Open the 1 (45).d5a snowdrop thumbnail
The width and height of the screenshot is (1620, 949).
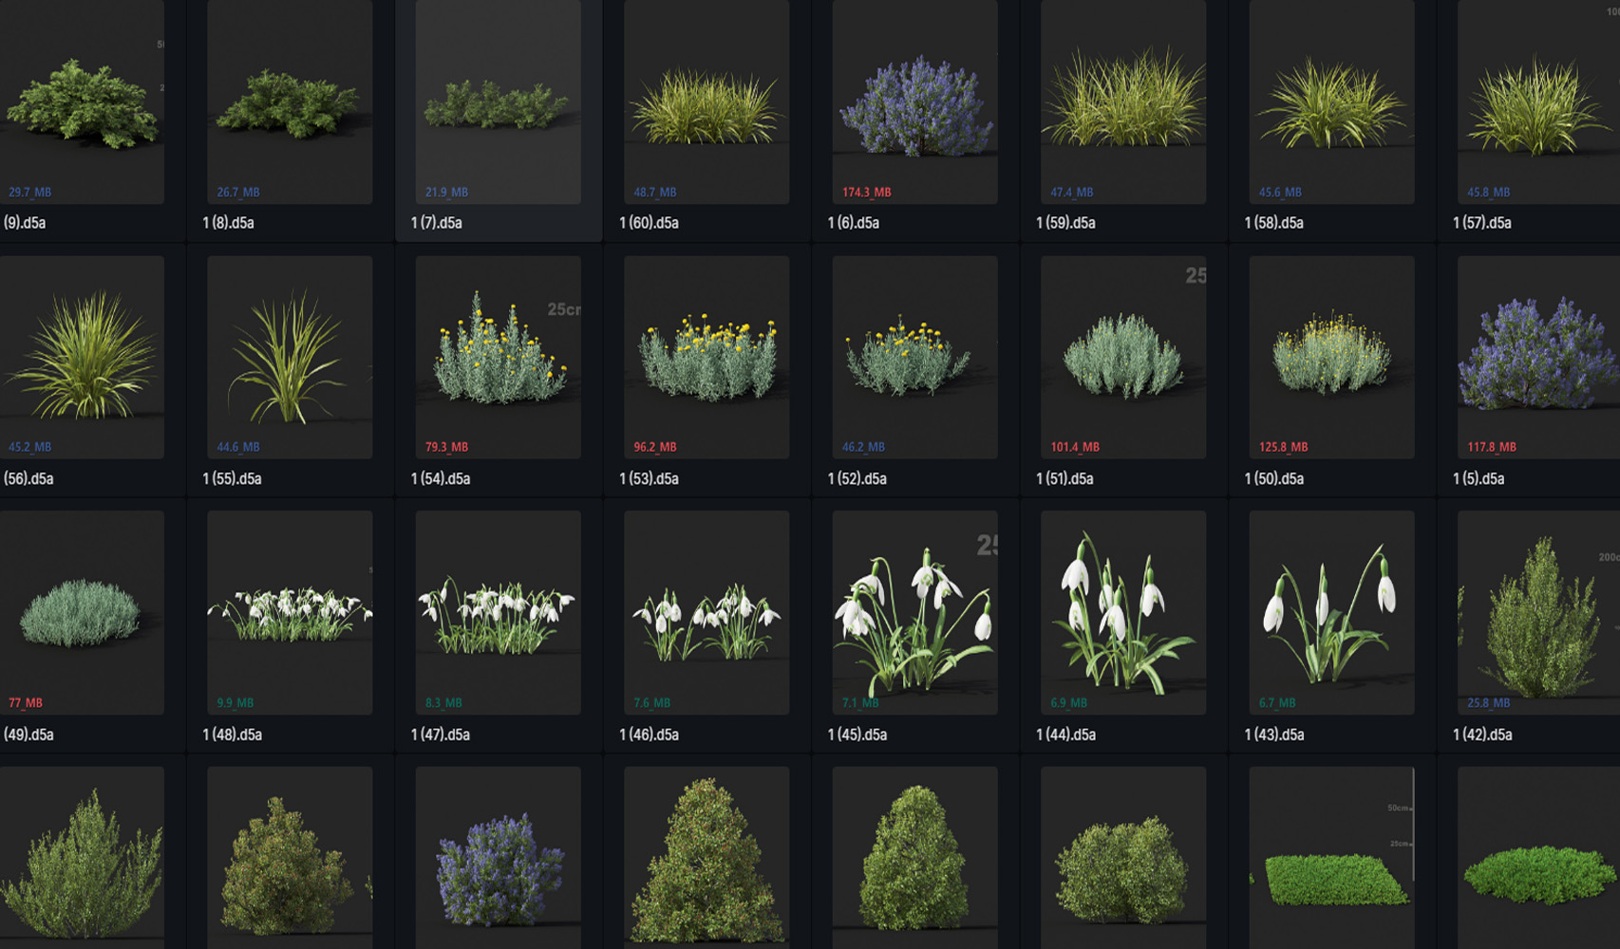click(x=915, y=612)
